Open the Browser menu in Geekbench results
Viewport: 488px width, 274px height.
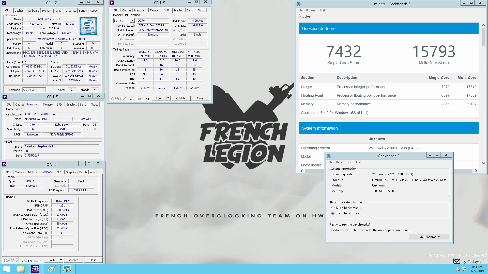311,10
